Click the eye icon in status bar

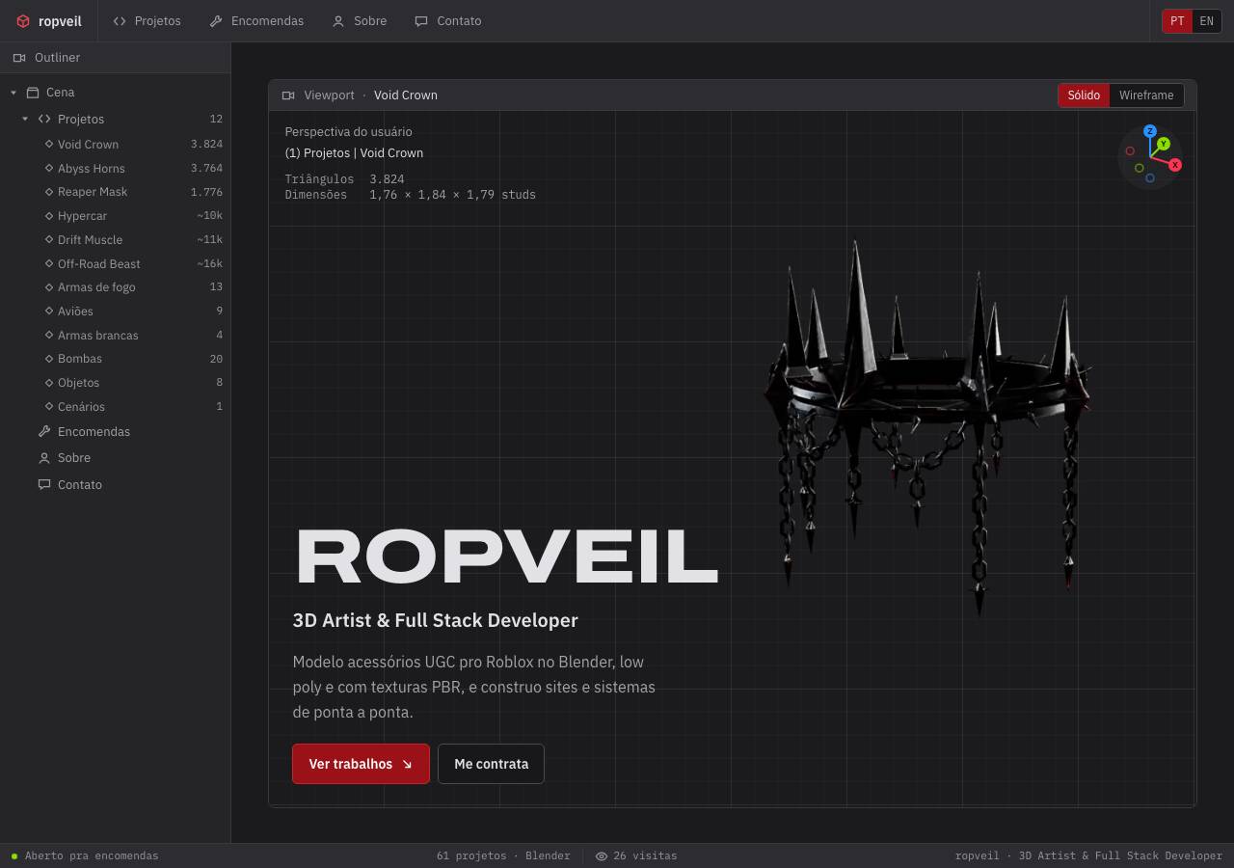pos(602,856)
